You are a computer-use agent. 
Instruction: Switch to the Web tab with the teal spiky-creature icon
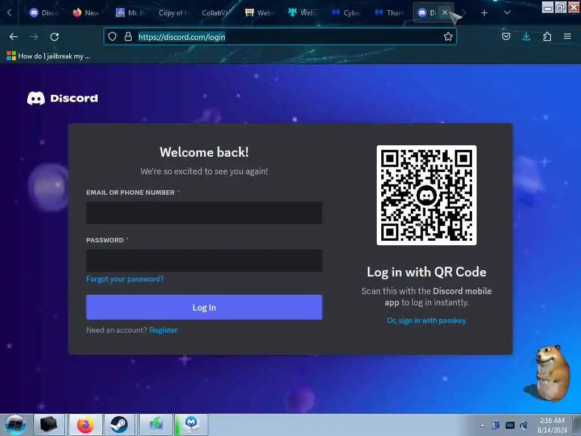point(302,13)
